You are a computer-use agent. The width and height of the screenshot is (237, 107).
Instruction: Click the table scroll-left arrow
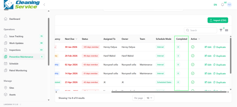point(56,92)
